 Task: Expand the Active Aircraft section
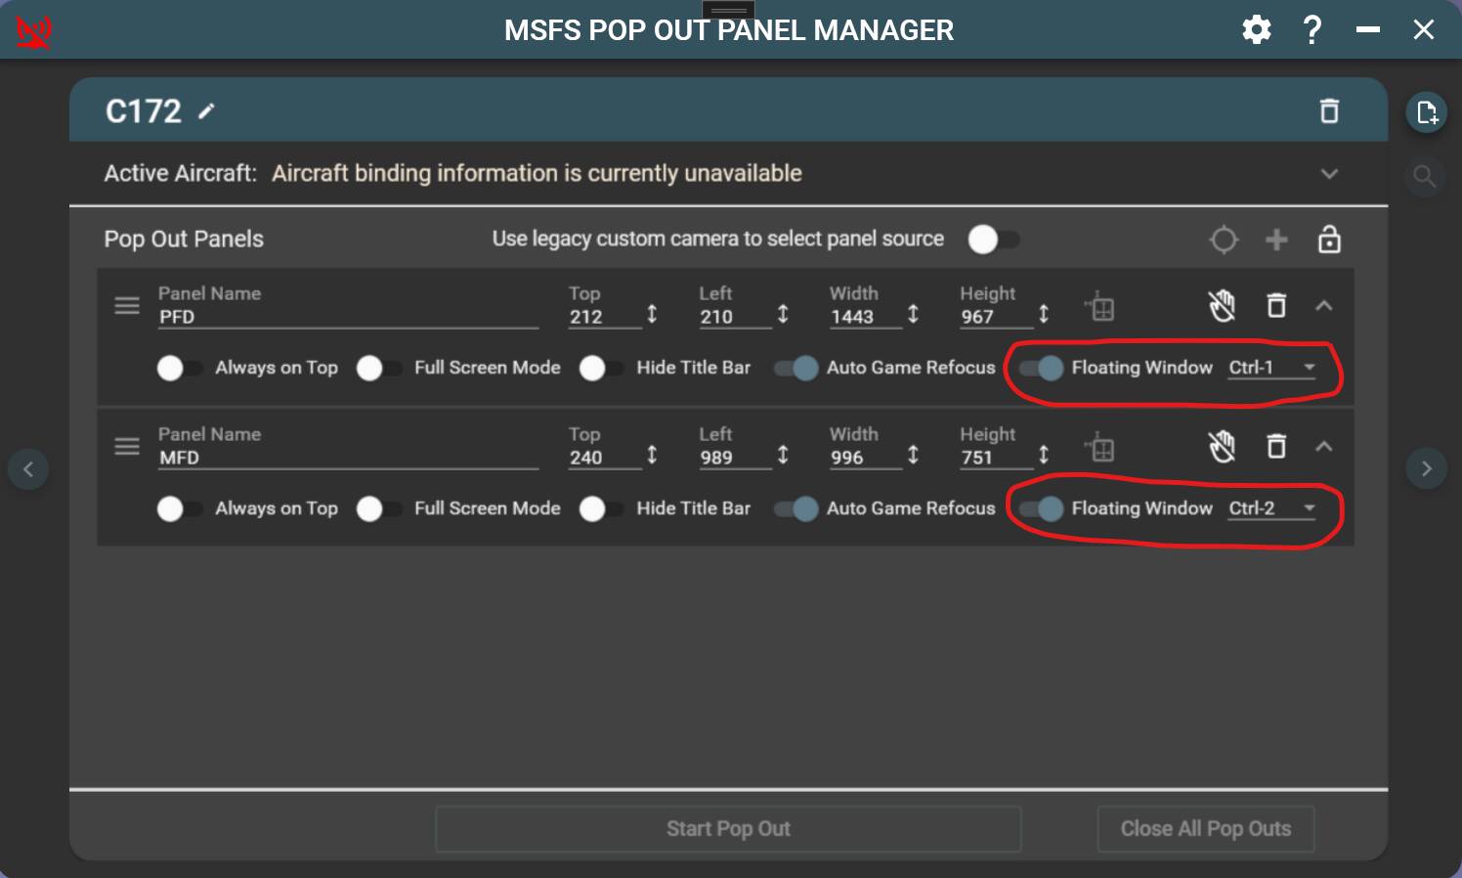[x=1329, y=173]
